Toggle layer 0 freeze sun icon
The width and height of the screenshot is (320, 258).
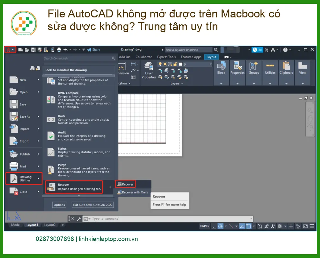(x=165, y=64)
